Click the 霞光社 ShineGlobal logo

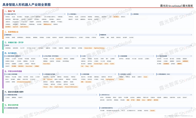pyautogui.click(x=171, y=6)
